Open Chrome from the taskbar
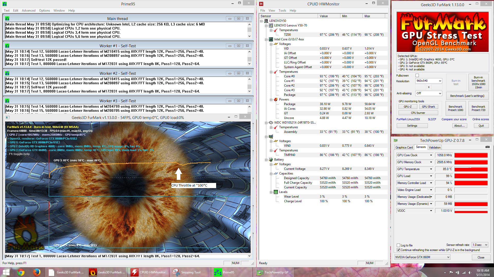Viewport: 494px width, 277px height. click(x=21, y=272)
